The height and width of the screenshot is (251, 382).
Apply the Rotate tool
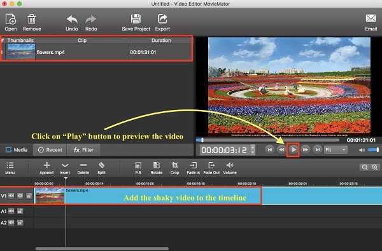click(x=157, y=168)
